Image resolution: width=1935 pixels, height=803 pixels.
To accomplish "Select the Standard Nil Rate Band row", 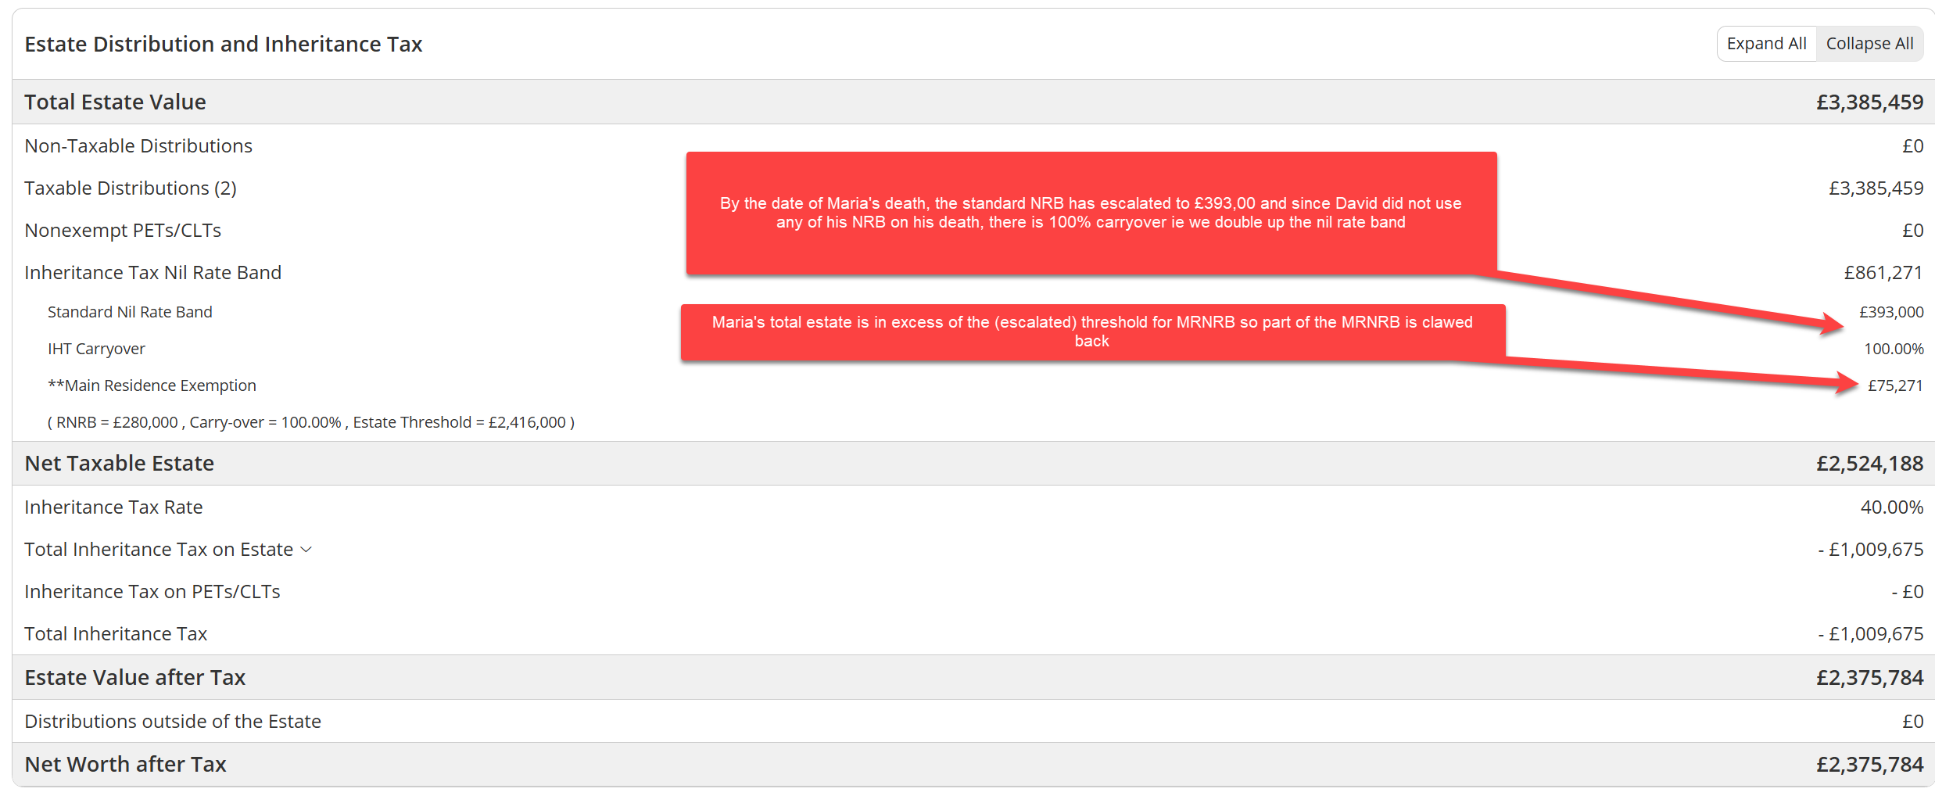I will [973, 312].
